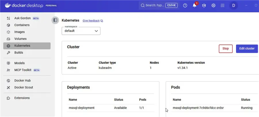Screen dimensions: 259x117
Task: Click the Builds wrench icon
Action: tap(8, 53)
